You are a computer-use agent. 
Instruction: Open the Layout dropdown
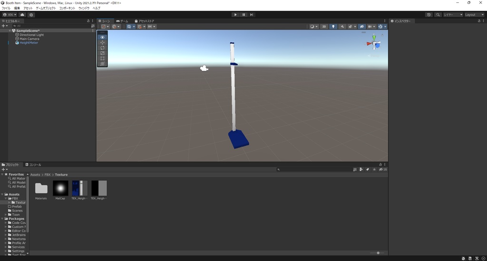click(x=474, y=15)
